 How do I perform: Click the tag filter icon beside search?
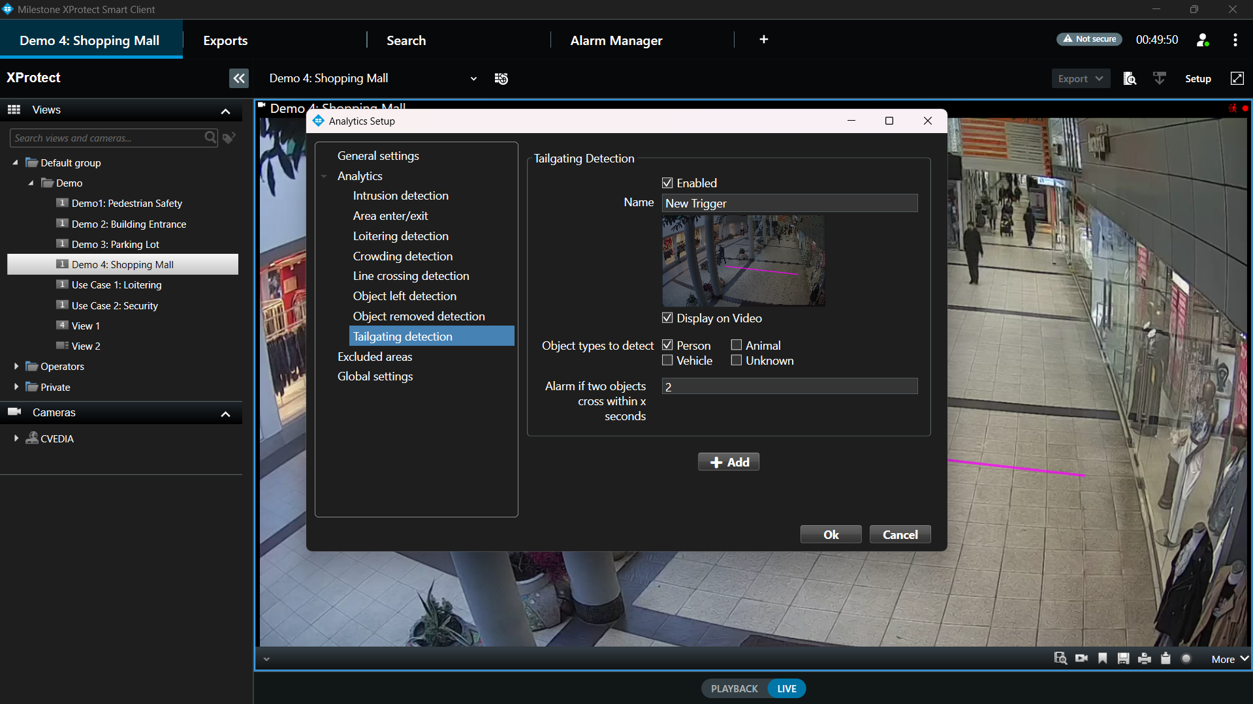(229, 138)
